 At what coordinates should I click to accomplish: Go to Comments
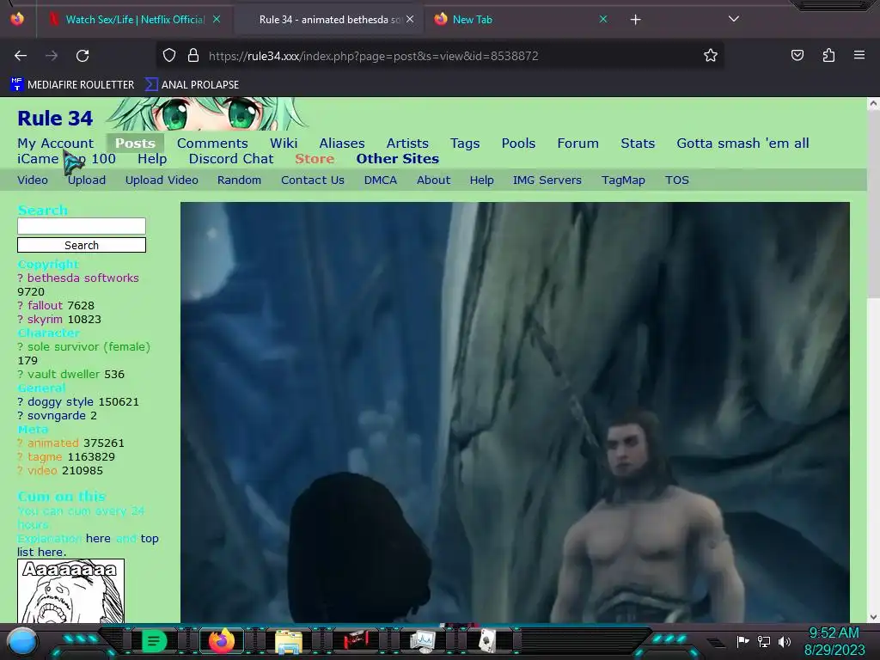[212, 144]
